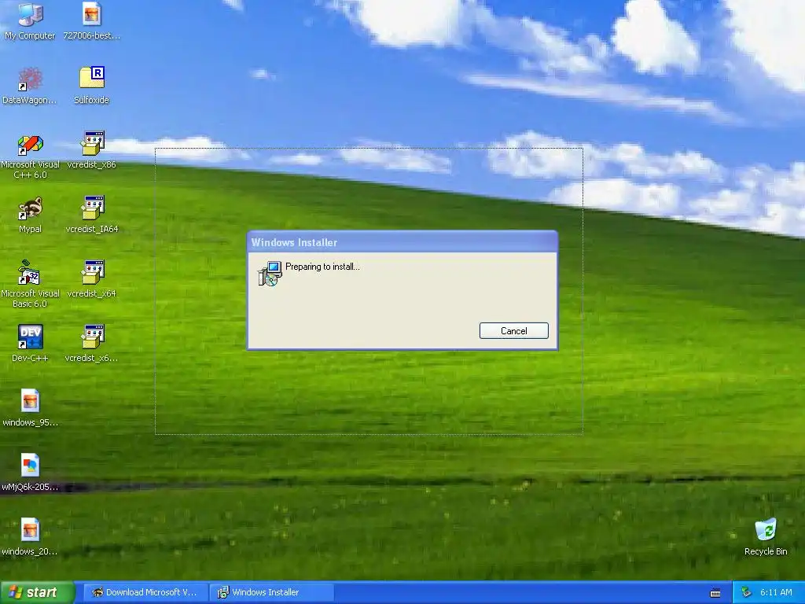Switch to Download Microsoft V... taskbar window
The image size is (805, 604).
pyautogui.click(x=145, y=592)
